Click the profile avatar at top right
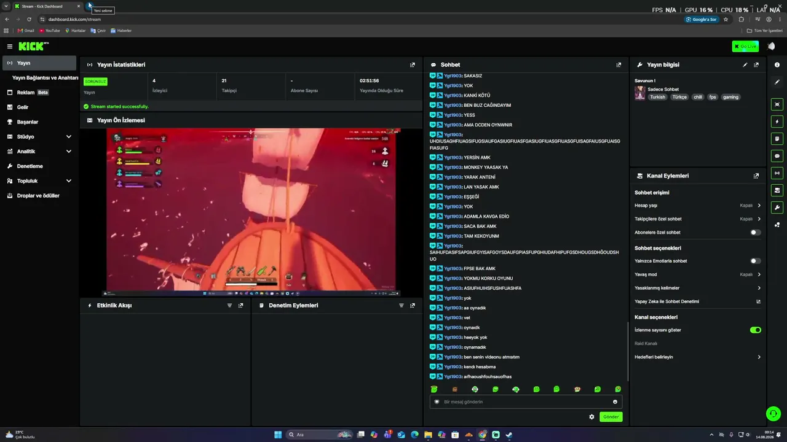This screenshot has height=442, width=787. (771, 47)
